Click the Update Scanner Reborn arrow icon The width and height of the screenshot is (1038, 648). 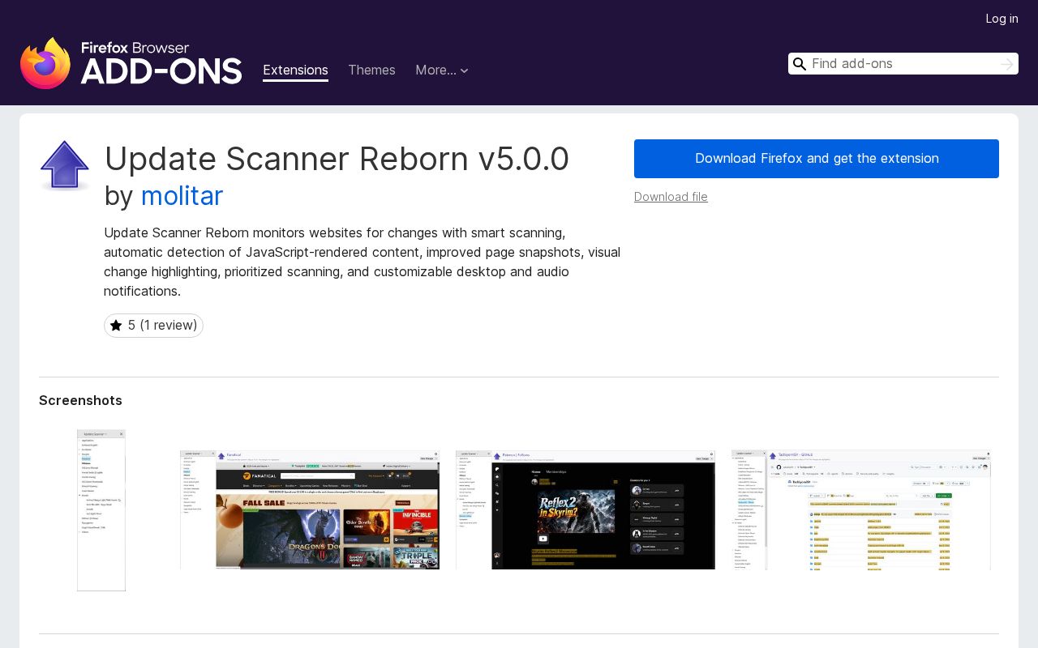coord(65,165)
